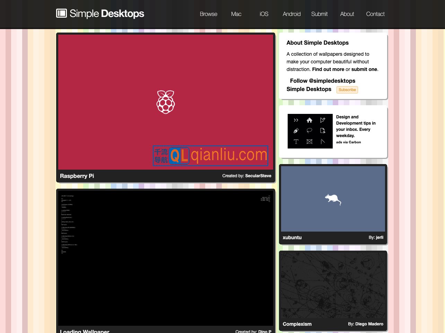Viewport: 445px width, 333px height.
Task: Select the Mac category in the navbar
Action: tap(236, 14)
